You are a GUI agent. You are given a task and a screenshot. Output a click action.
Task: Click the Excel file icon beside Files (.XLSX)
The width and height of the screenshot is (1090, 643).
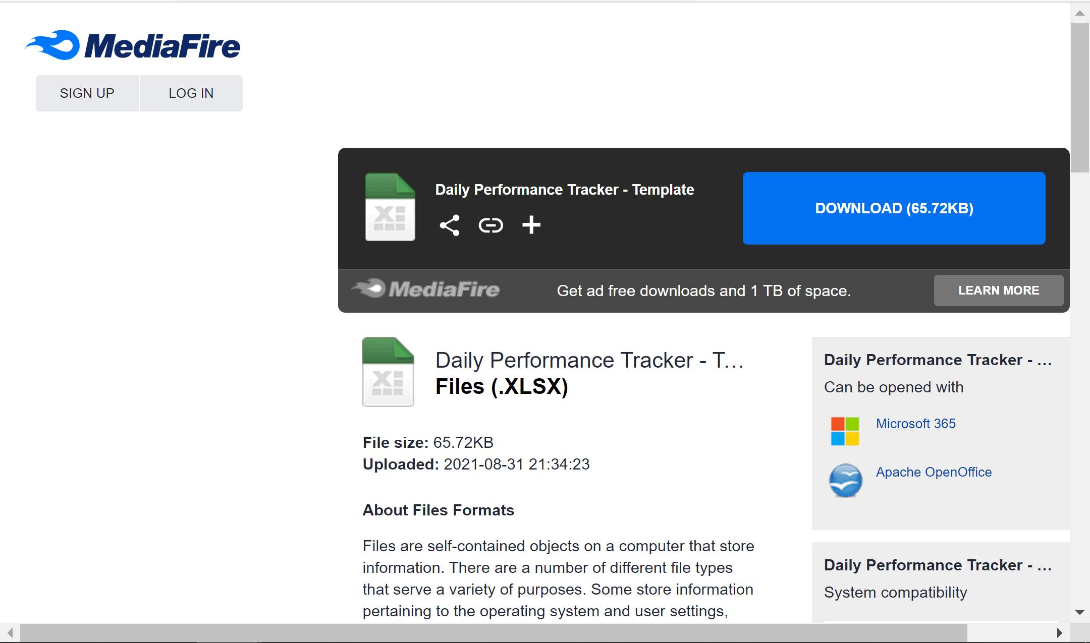(x=388, y=372)
